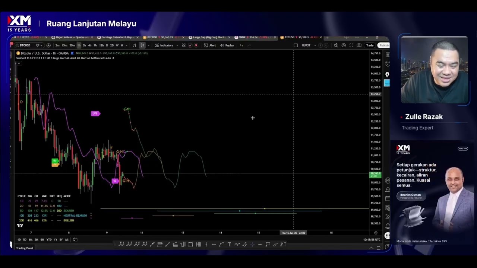Expand the Indicators favorites dropdown arrow

click(x=177, y=45)
